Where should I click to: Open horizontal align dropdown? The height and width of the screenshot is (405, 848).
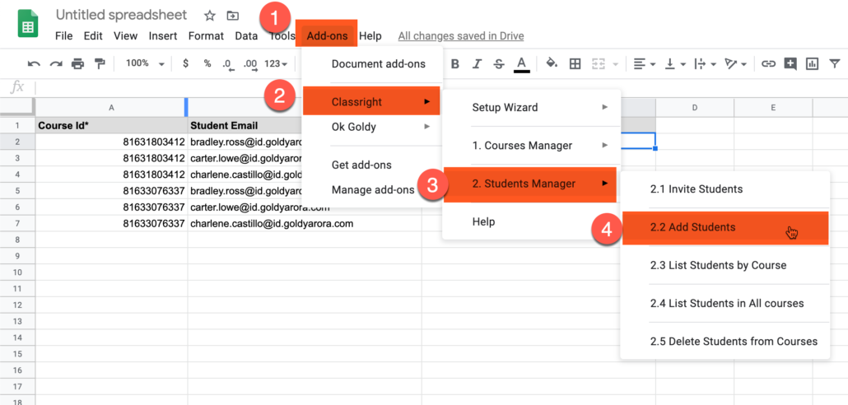click(x=644, y=64)
